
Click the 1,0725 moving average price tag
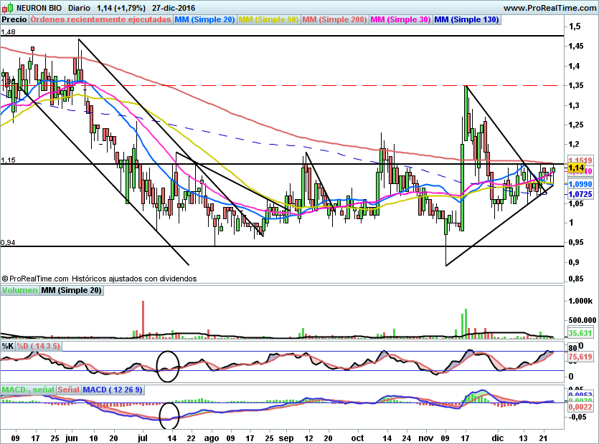point(579,194)
